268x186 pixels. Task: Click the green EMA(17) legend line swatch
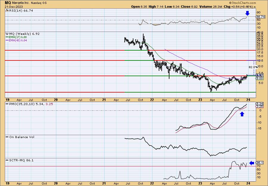pyautogui.click(x=7, y=37)
